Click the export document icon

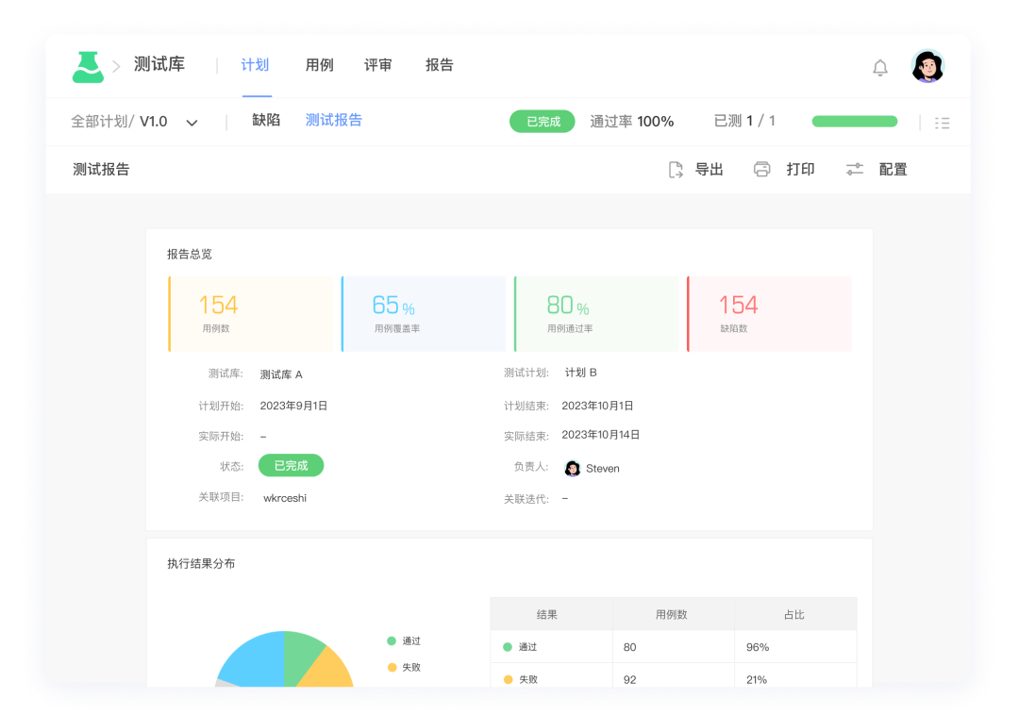point(676,170)
